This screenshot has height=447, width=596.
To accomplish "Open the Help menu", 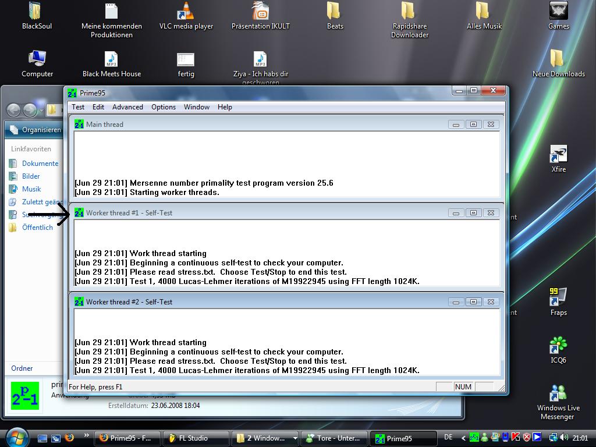I will point(225,107).
